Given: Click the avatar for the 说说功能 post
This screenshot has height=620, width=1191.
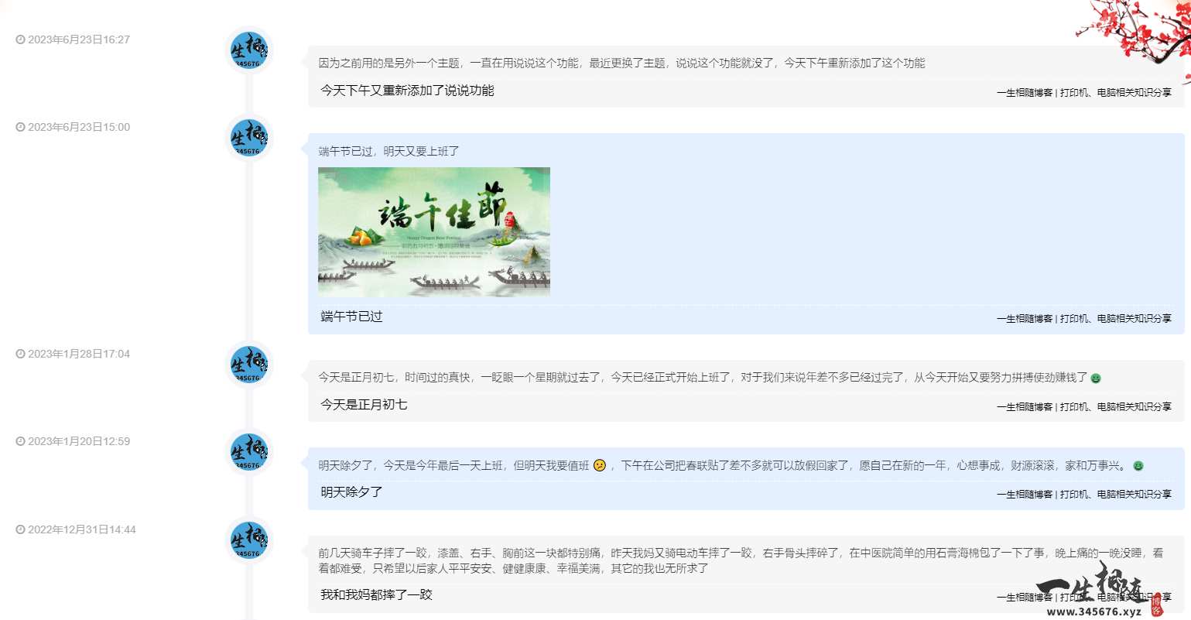Looking at the screenshot, I should [248, 50].
